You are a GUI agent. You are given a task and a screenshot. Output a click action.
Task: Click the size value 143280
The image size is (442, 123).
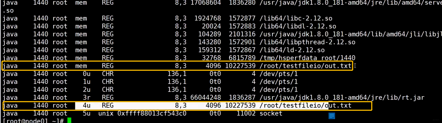(x=210, y=42)
